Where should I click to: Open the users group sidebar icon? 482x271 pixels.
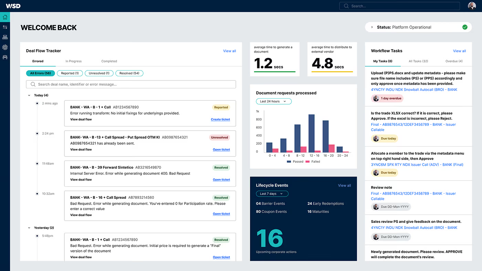coord(5,57)
